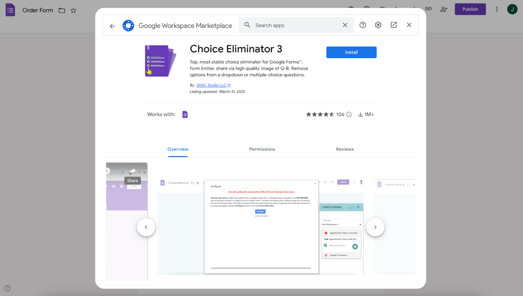Visit the 2HAC Studio LLC developer link

tap(211, 85)
